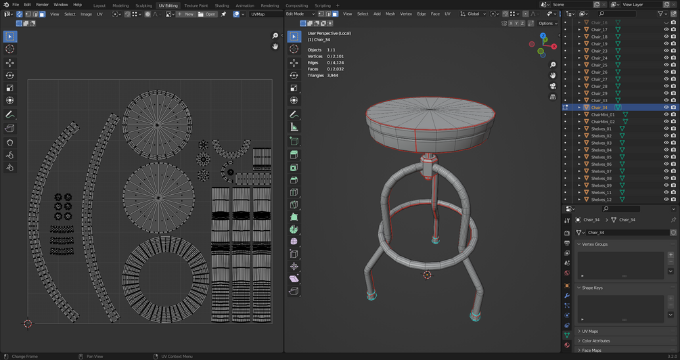Click the Open image button
This screenshot has height=360, width=680.
tap(207, 14)
